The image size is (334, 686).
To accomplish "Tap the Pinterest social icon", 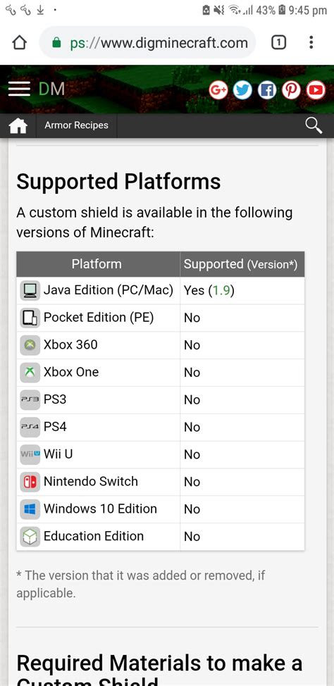I will point(291,90).
